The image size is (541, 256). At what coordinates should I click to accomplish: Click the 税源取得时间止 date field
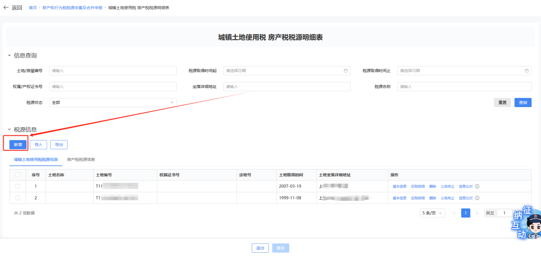click(x=464, y=71)
